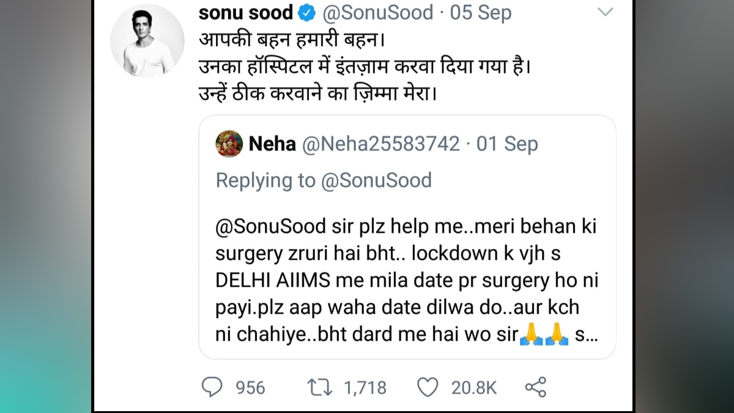Open the tweet options chevron
This screenshot has height=413, width=734.
pos(605,11)
